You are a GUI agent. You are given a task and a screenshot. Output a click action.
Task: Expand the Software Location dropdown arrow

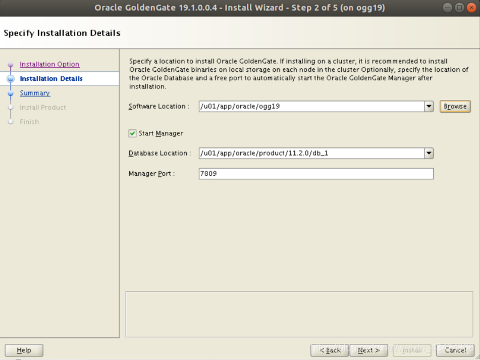point(429,107)
